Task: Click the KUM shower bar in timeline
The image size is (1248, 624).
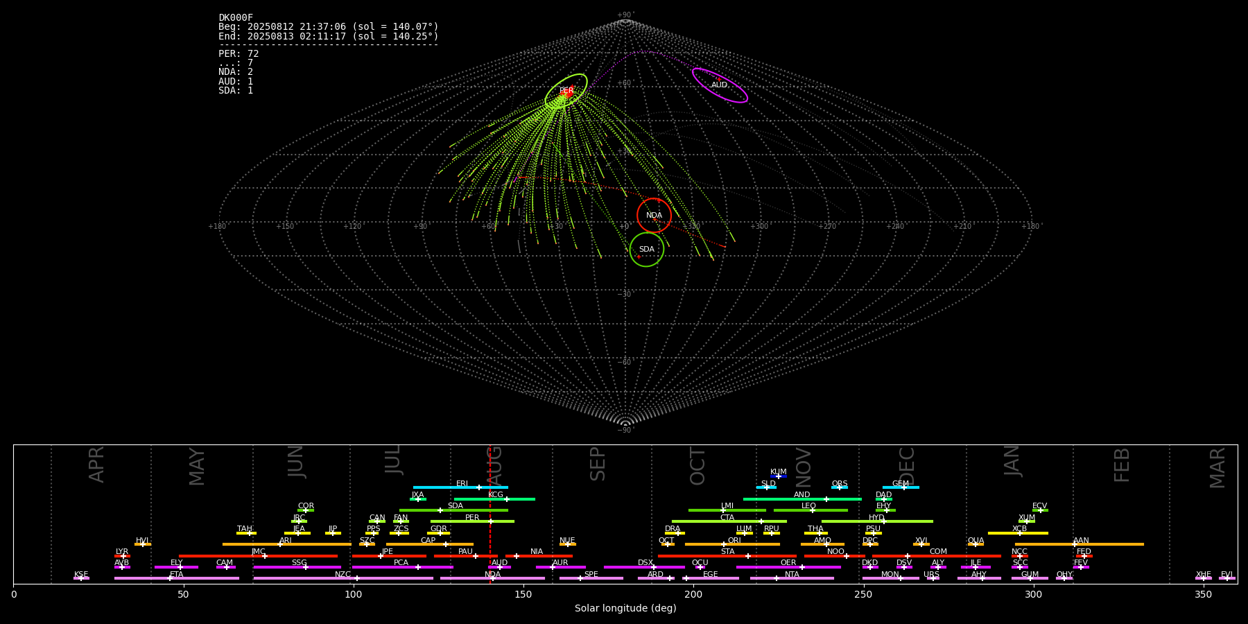Action: click(779, 476)
